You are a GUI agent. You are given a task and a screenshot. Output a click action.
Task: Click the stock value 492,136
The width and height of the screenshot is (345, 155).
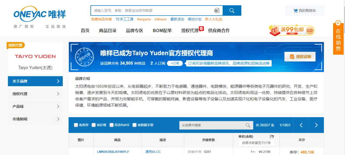[307, 152]
